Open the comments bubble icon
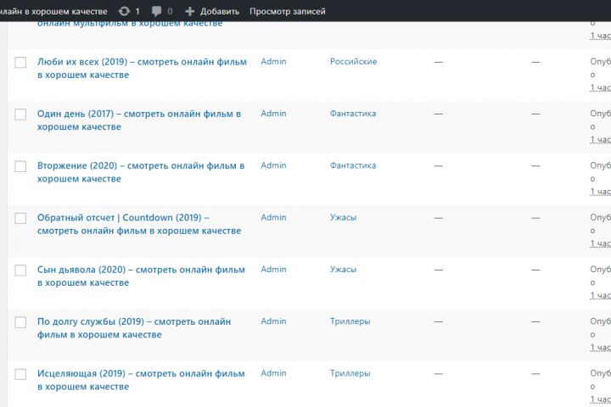 tap(156, 11)
